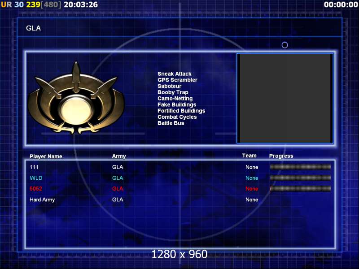Click the gray [480] value

[x=51, y=4]
